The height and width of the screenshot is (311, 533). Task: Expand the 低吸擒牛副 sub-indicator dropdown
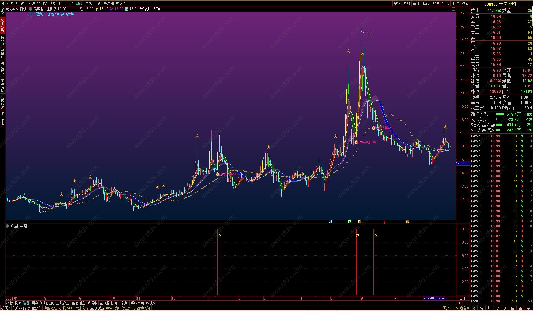(x=7, y=226)
